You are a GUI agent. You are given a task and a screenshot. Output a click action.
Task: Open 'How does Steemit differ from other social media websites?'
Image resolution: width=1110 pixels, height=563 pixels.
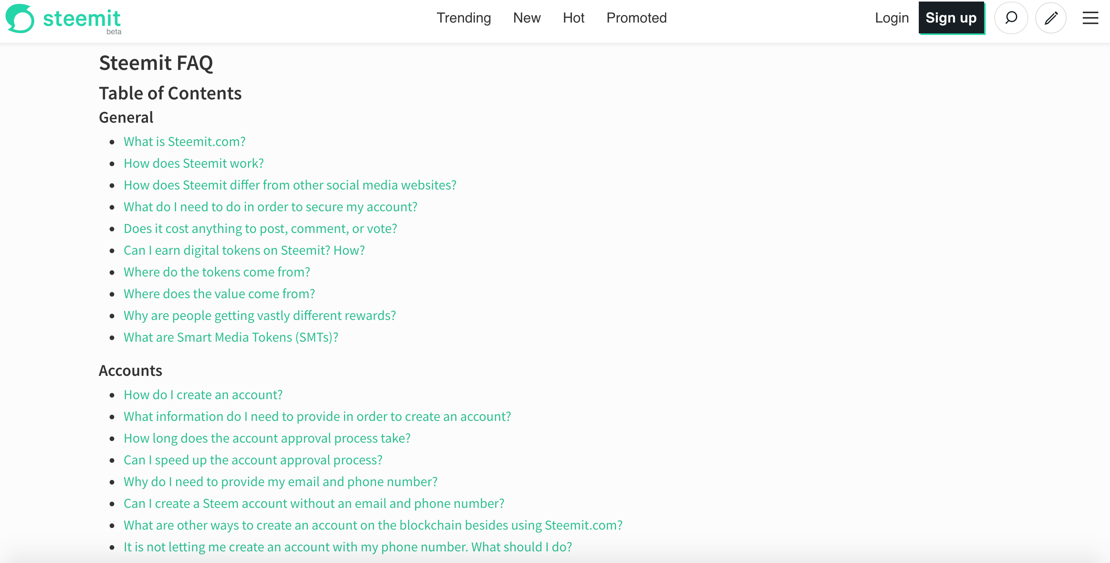coord(290,185)
